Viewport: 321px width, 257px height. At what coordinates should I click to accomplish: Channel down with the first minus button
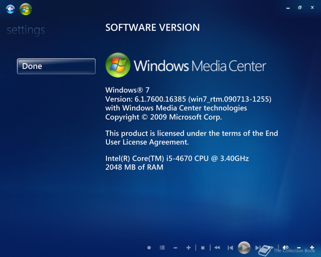[x=175, y=248]
